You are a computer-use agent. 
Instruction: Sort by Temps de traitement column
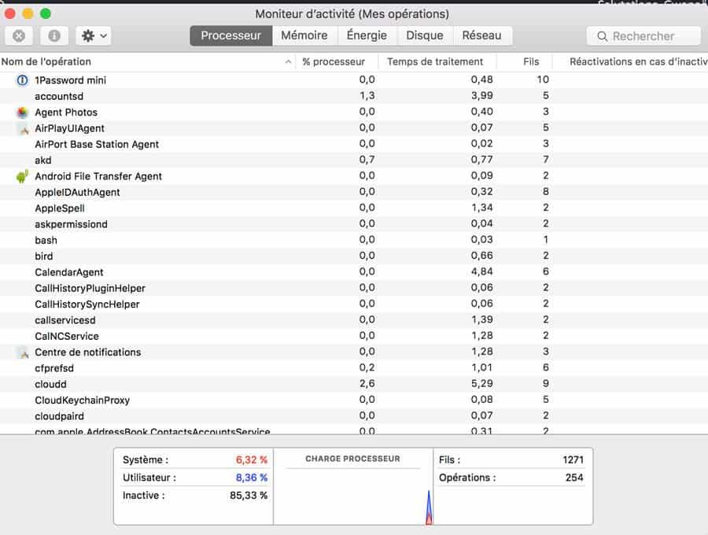[x=435, y=62]
